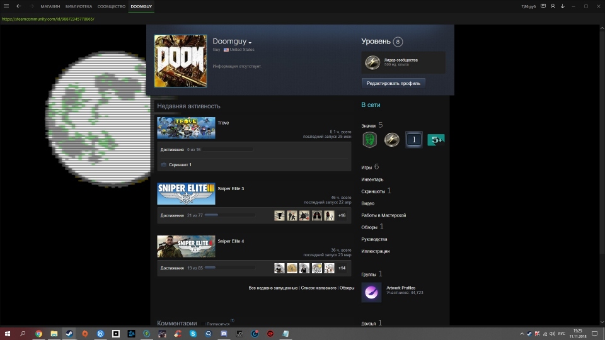
Task: Open the downloads arrow icon
Action: pyautogui.click(x=563, y=6)
